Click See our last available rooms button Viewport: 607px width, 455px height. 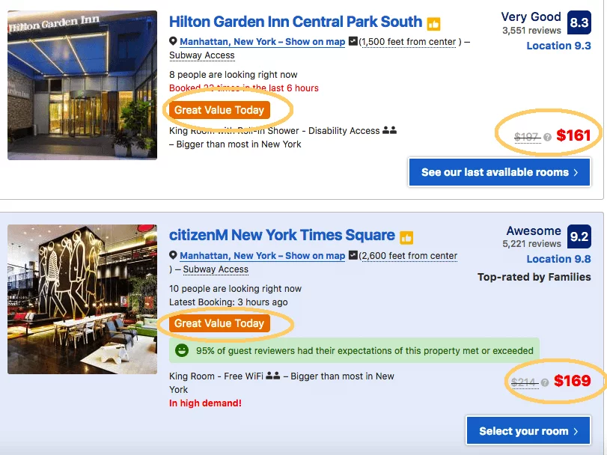499,172
